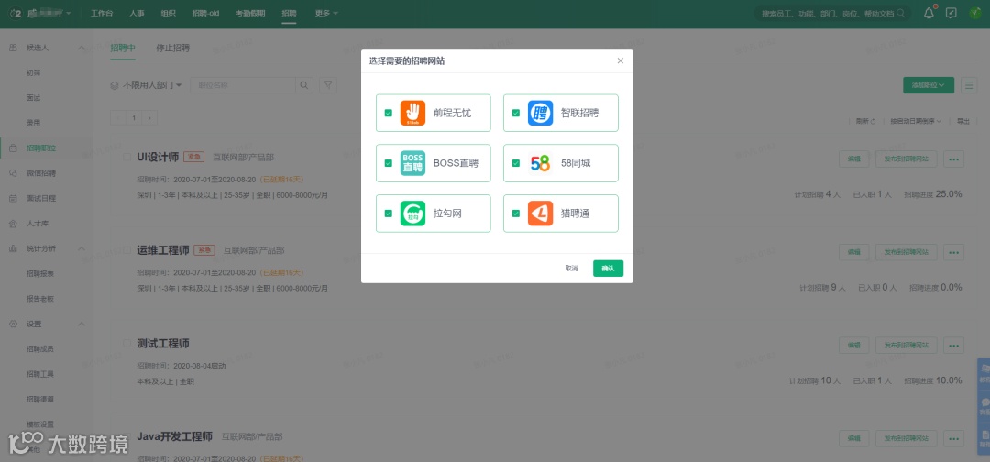Expand the 更多 menu in top navigation

[326, 13]
